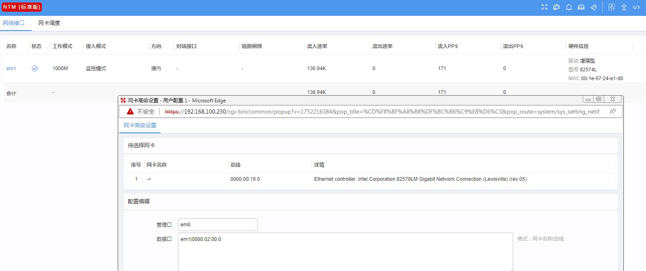The height and width of the screenshot is (271, 646).
Task: Click the not-secure warning indicator
Action: tap(141, 111)
